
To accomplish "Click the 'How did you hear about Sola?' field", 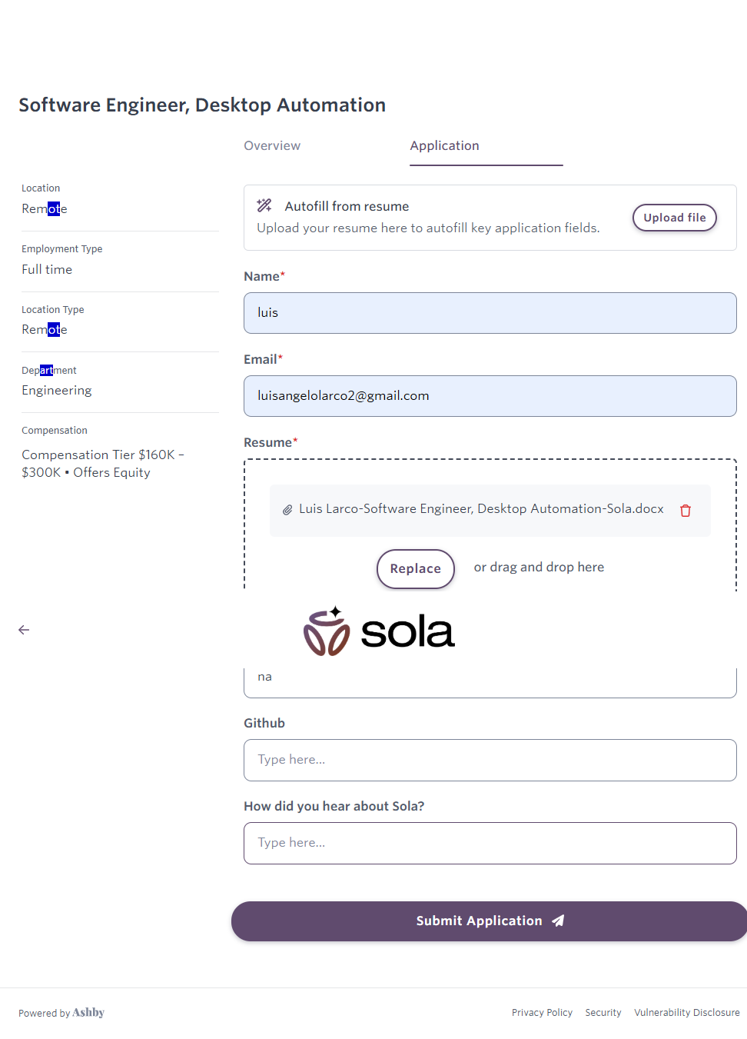I will [x=490, y=843].
